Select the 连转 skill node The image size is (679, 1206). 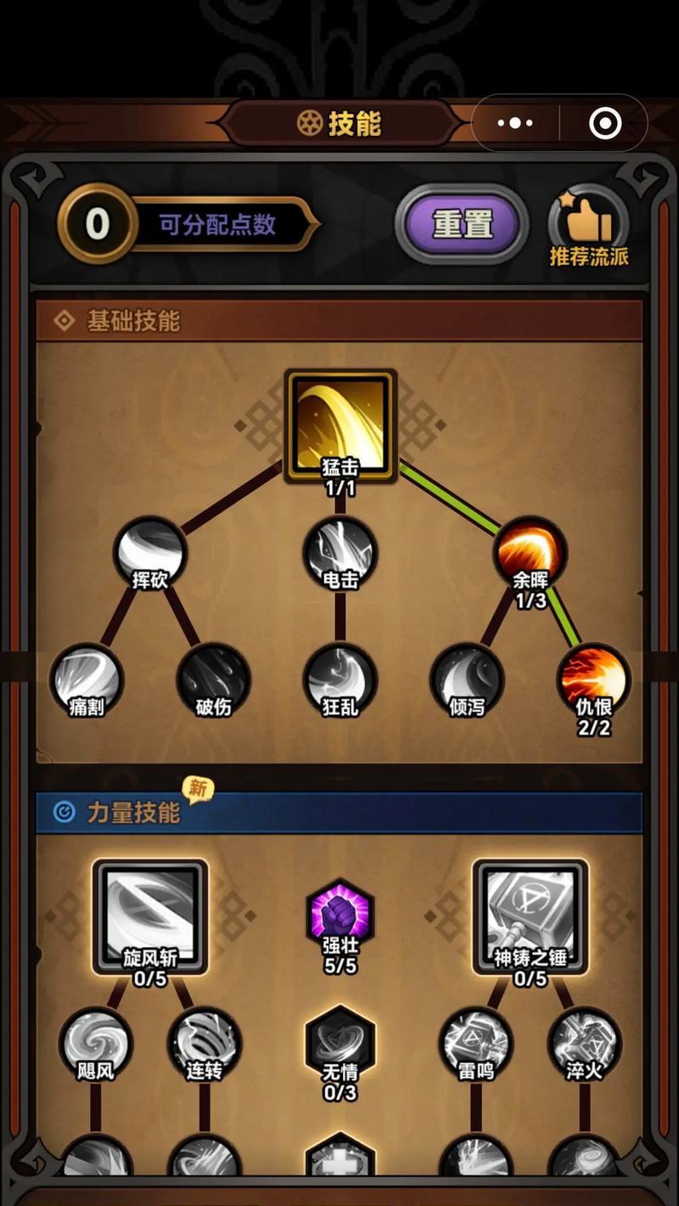click(205, 1044)
